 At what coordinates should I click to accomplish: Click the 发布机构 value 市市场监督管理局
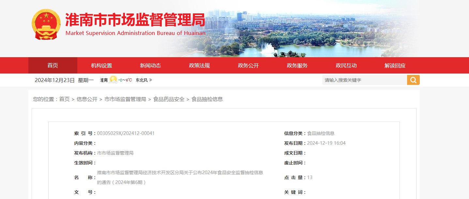pyautogui.click(x=115, y=153)
